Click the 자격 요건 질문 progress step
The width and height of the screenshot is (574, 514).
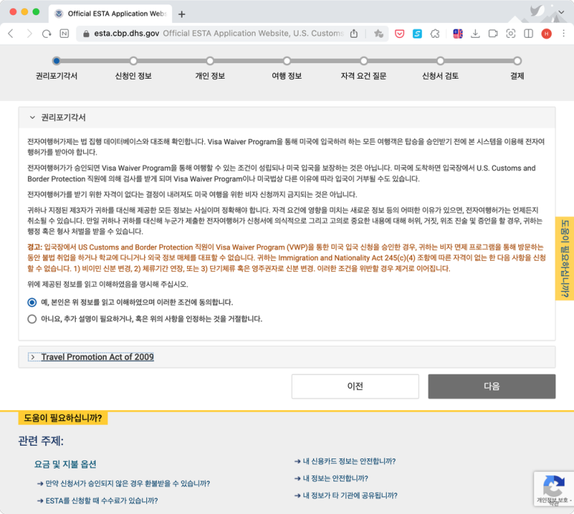364,70
